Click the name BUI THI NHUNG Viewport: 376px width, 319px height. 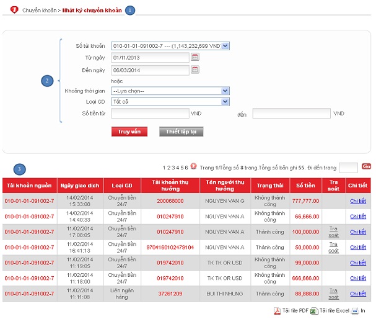225,294
